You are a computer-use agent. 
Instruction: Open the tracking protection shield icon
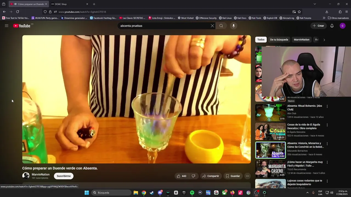[45, 12]
